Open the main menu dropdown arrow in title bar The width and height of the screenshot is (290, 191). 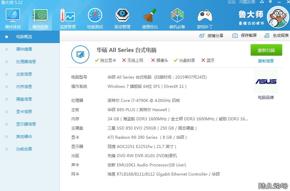click(271, 2)
